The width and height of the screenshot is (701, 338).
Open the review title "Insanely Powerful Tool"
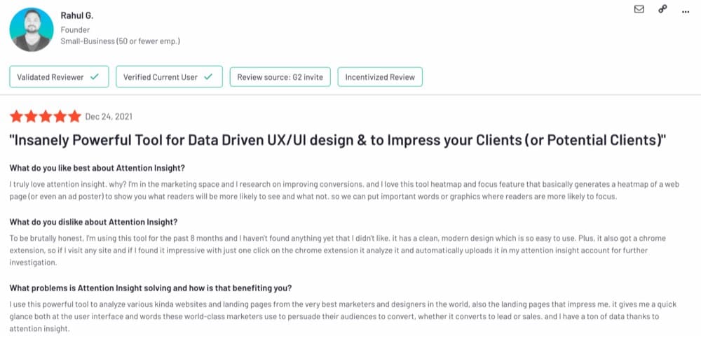pos(338,141)
